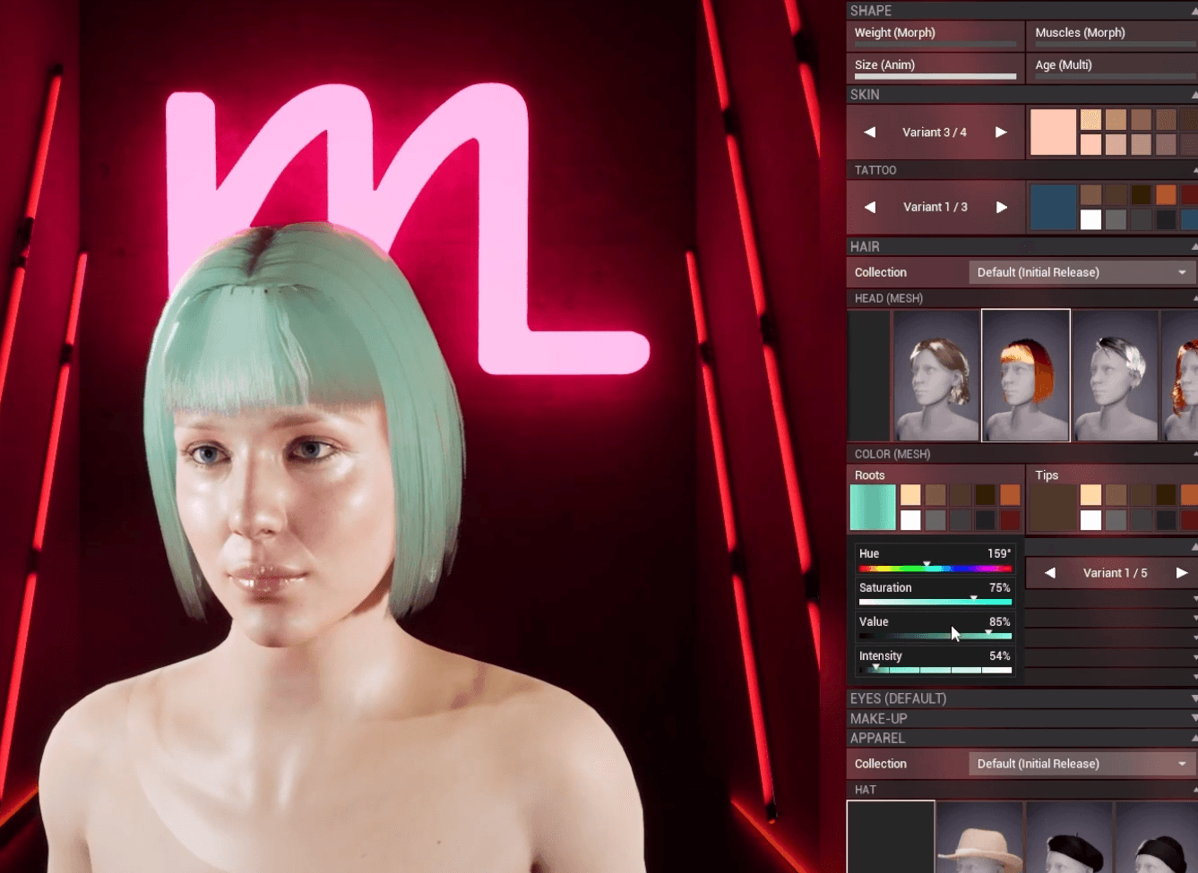
Task: Pick the near-black Roots swatch, bottom row
Action: (985, 520)
